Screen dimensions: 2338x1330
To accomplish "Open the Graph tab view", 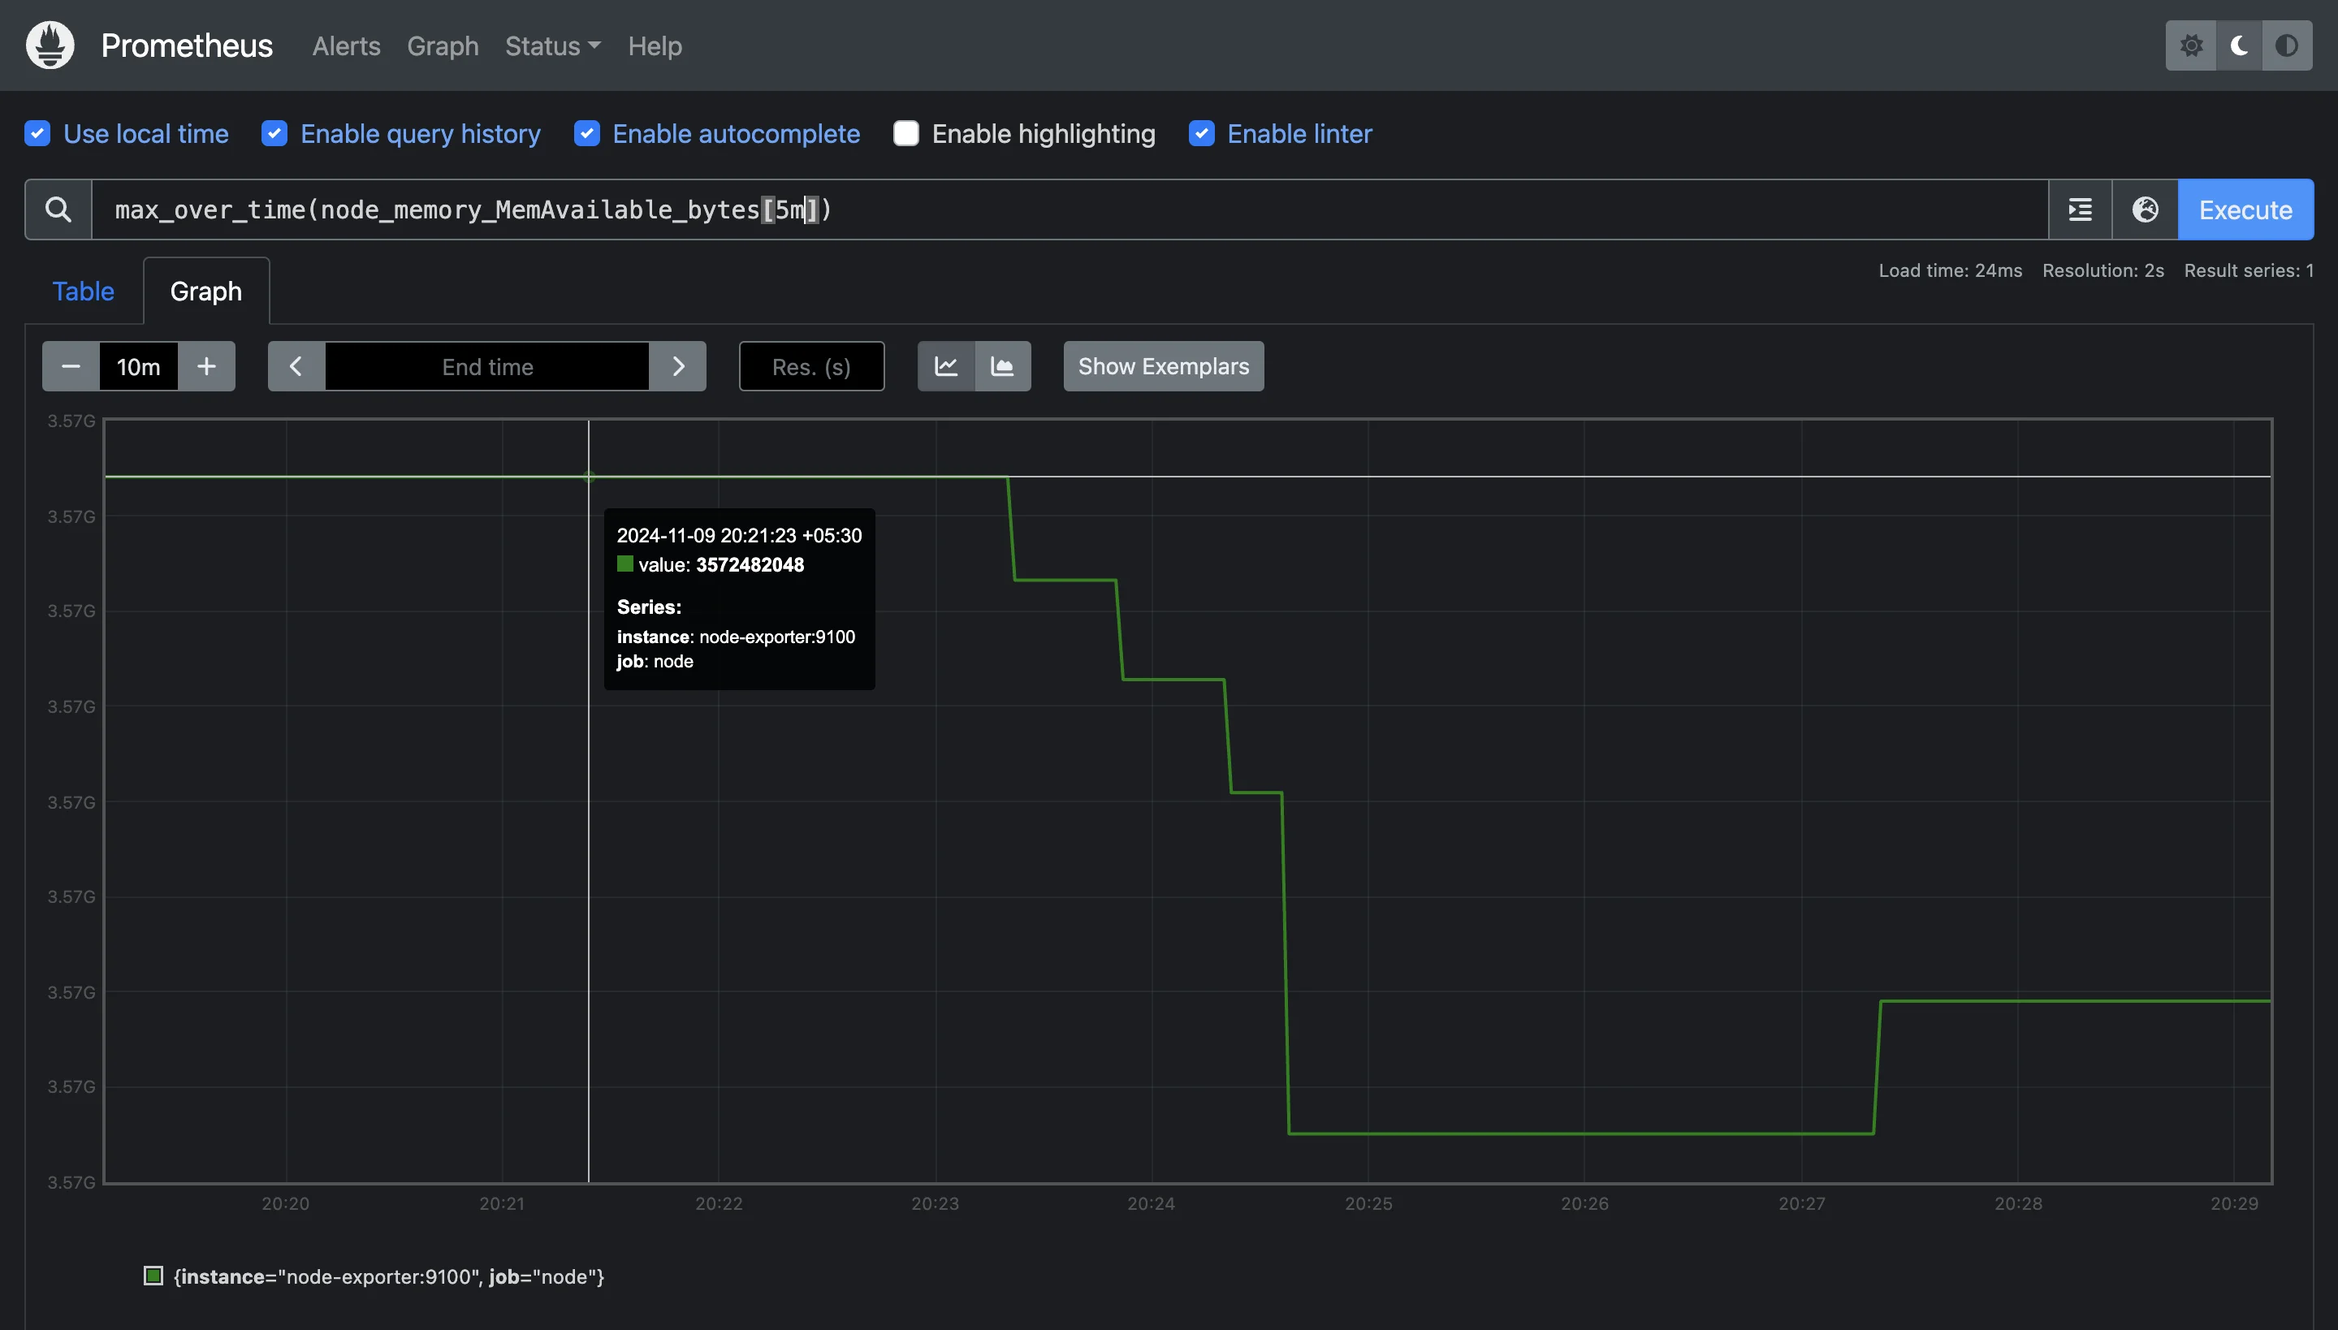I will [205, 291].
